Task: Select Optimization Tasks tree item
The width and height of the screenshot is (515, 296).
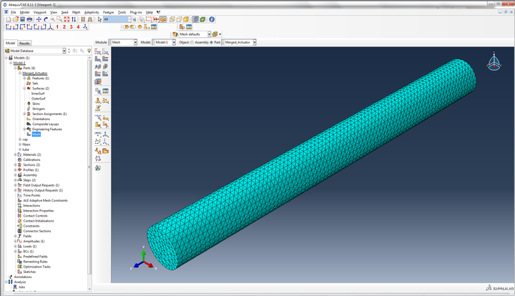Action: [36, 267]
